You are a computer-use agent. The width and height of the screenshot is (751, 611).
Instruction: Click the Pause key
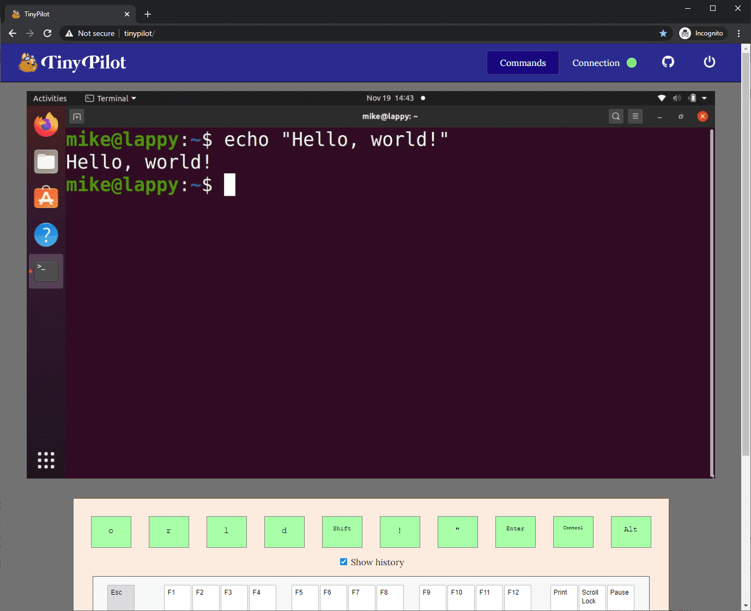click(620, 597)
